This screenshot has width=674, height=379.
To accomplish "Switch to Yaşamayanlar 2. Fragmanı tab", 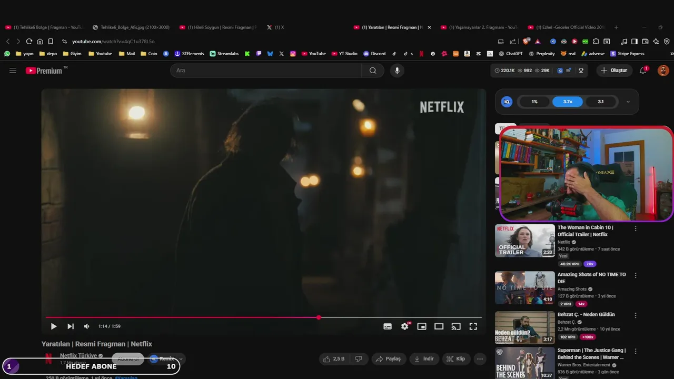I will click(x=480, y=27).
